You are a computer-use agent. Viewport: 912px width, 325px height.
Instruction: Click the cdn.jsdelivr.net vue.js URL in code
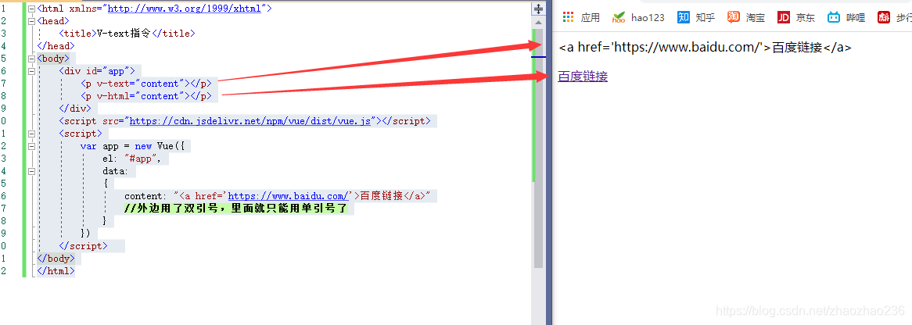pos(250,121)
